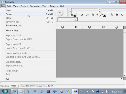The image size is (126, 94).
Task: Open the Project menu
Action: (x=24, y=6)
